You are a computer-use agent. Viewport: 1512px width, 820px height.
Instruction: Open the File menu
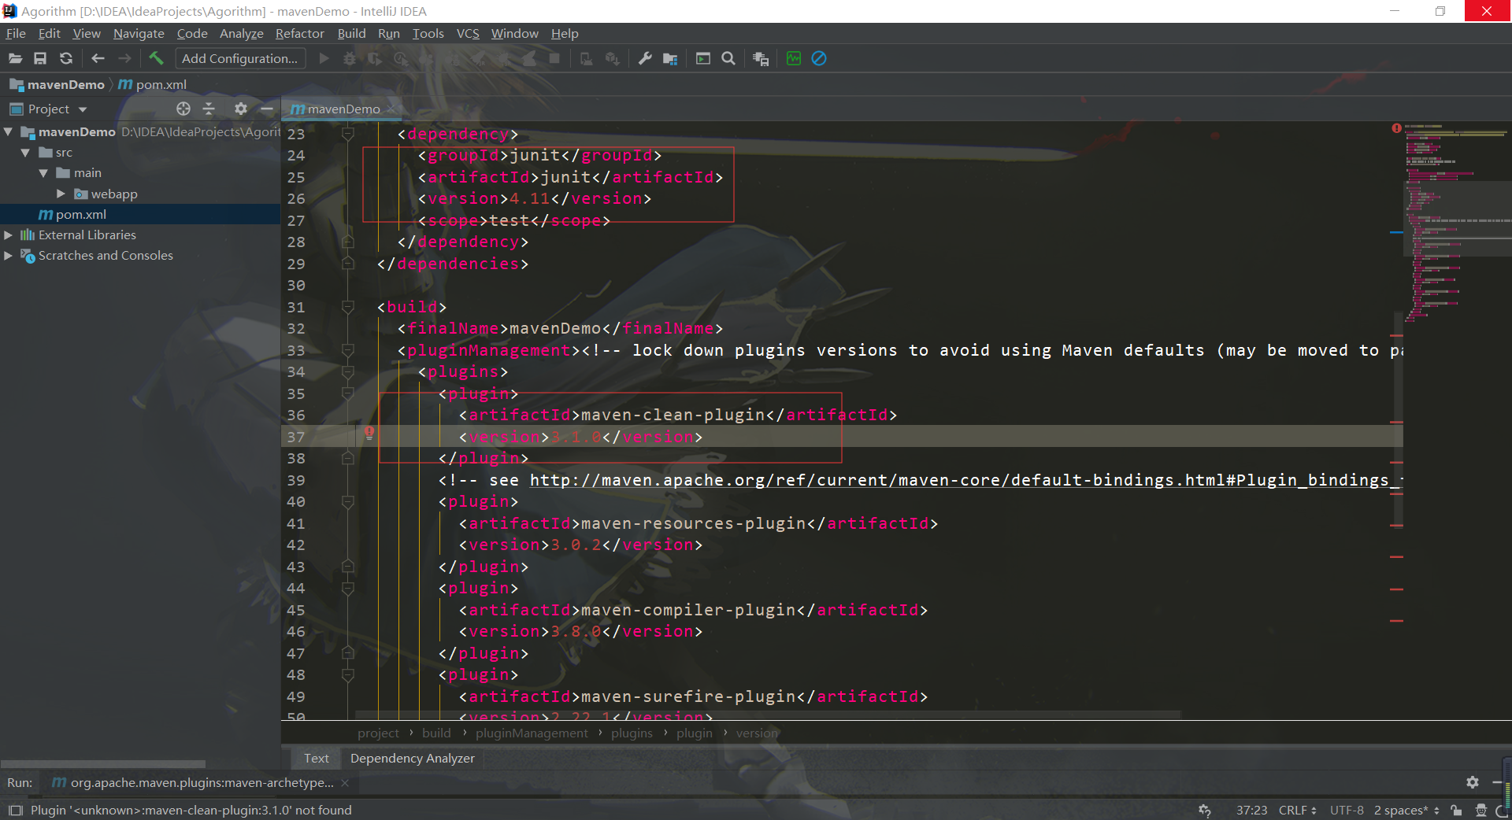[16, 33]
